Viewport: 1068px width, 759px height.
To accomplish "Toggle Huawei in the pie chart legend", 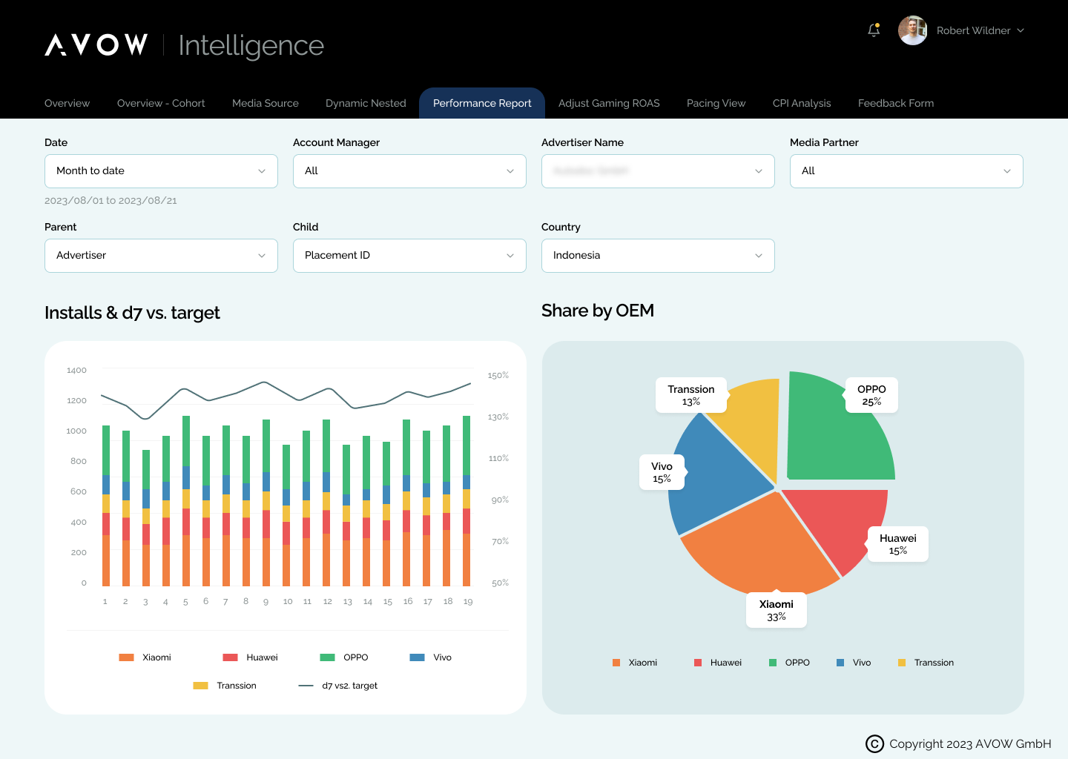I will point(718,663).
